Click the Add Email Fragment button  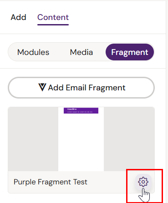pyautogui.click(x=81, y=88)
